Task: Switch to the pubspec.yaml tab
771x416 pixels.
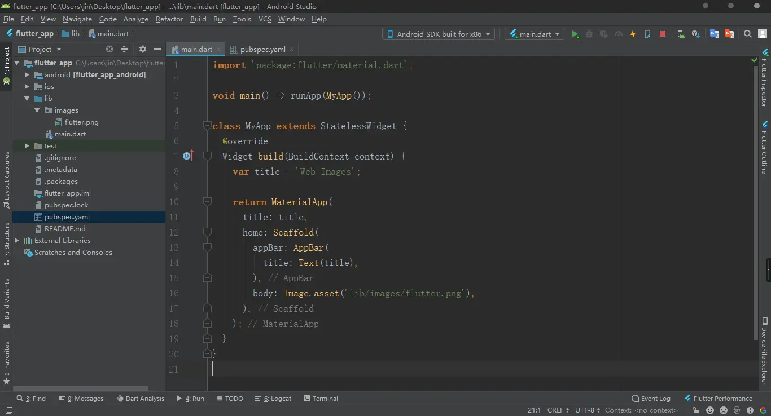Action: pos(263,50)
